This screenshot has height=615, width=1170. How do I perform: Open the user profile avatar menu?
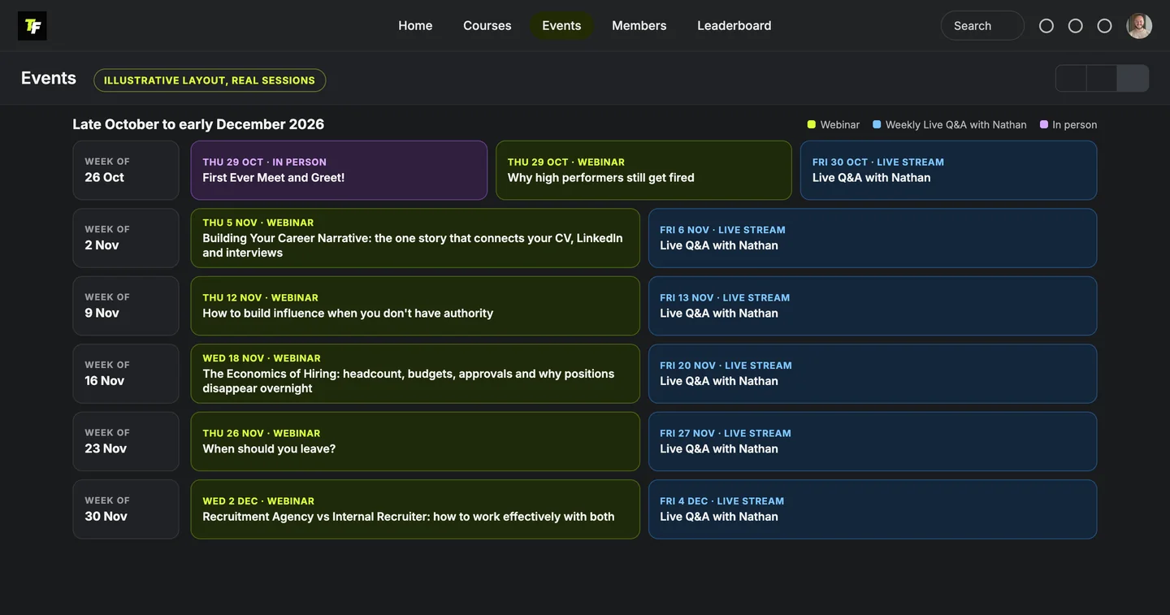pyautogui.click(x=1139, y=26)
